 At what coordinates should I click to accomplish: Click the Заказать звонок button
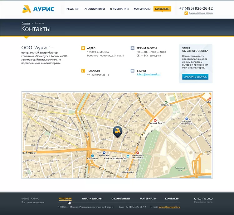click(x=195, y=77)
